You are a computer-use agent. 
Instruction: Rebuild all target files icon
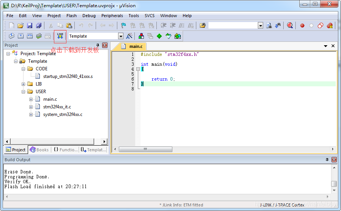[30, 36]
